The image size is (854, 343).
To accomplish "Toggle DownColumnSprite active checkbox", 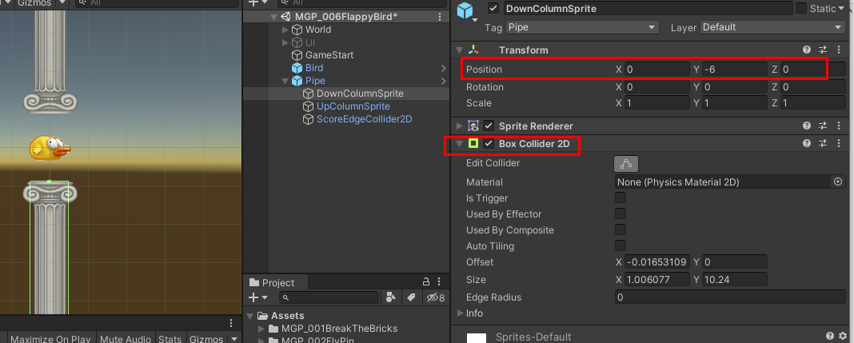I will (494, 8).
